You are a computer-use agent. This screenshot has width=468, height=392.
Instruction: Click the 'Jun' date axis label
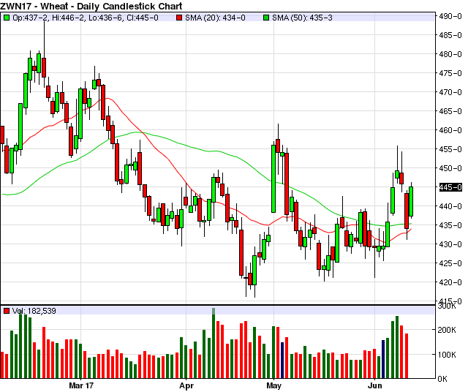click(x=375, y=385)
